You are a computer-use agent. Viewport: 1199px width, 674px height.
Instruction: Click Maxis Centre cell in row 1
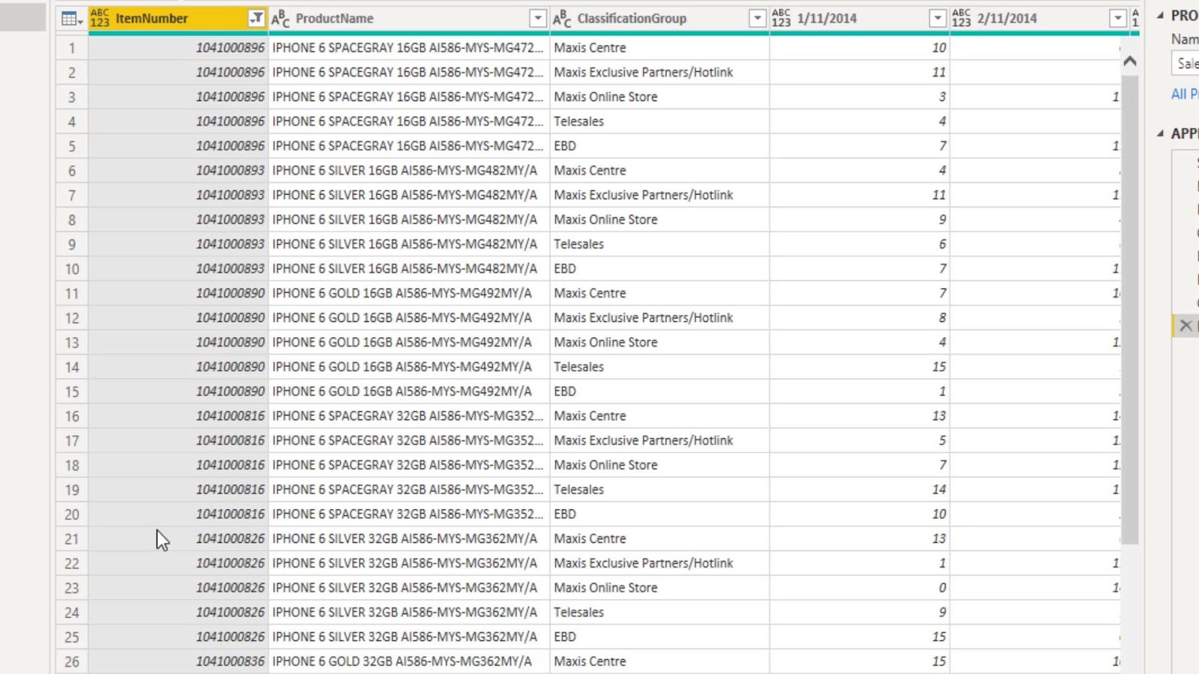pyautogui.click(x=659, y=48)
